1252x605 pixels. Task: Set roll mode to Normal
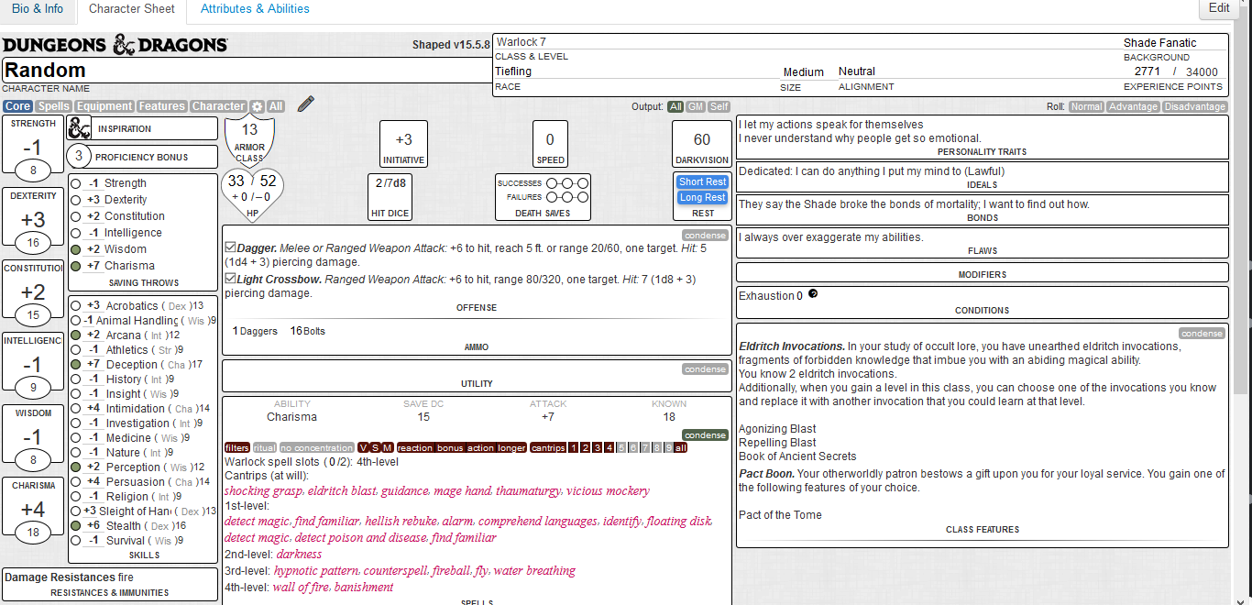coord(1086,107)
